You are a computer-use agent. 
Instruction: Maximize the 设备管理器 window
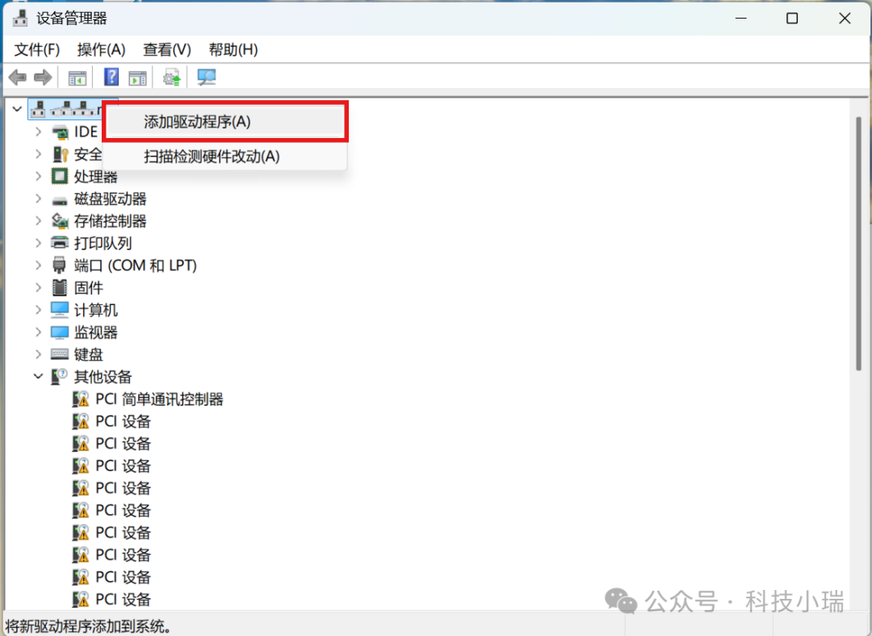pyautogui.click(x=792, y=19)
